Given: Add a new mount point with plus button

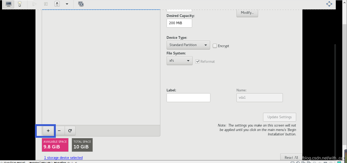Looking at the screenshot, I should [48, 131].
